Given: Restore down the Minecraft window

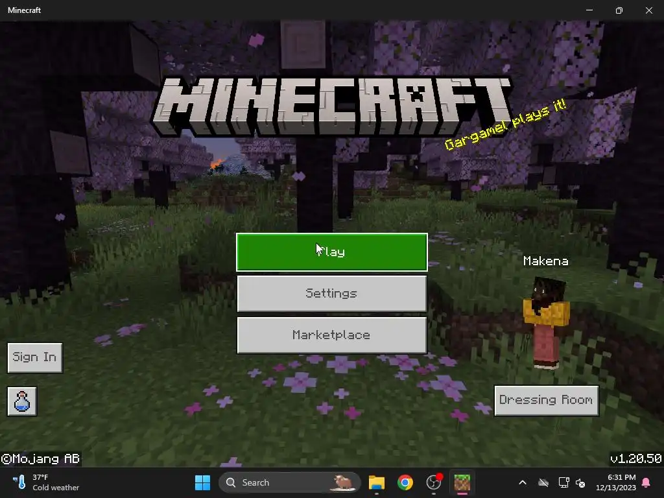Looking at the screenshot, I should (x=619, y=10).
